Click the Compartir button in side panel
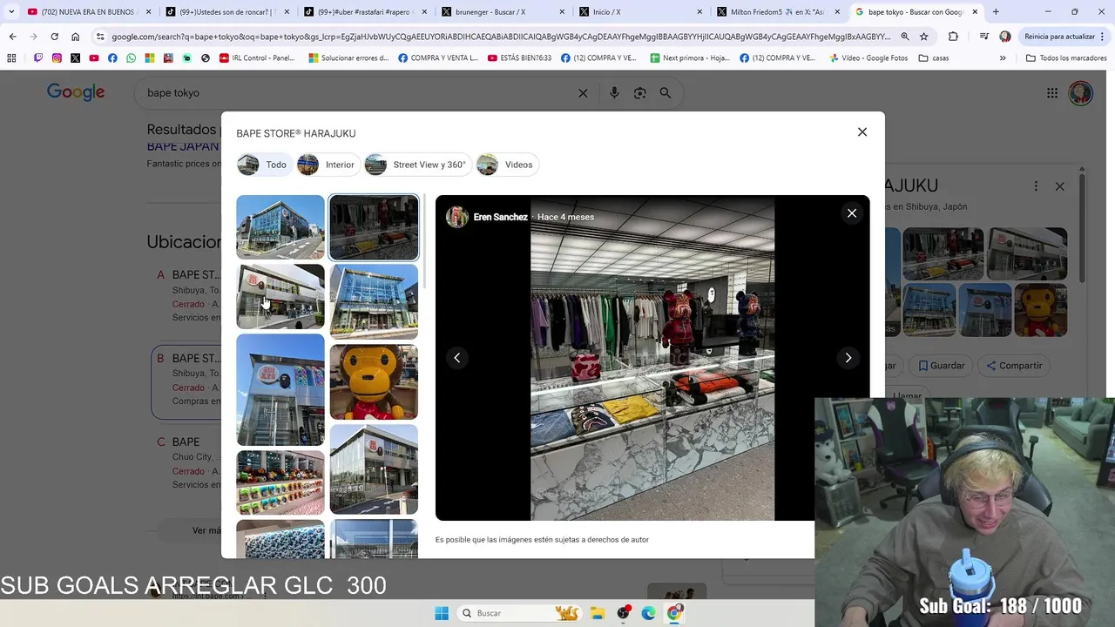This screenshot has width=1115, height=627. tap(1014, 366)
